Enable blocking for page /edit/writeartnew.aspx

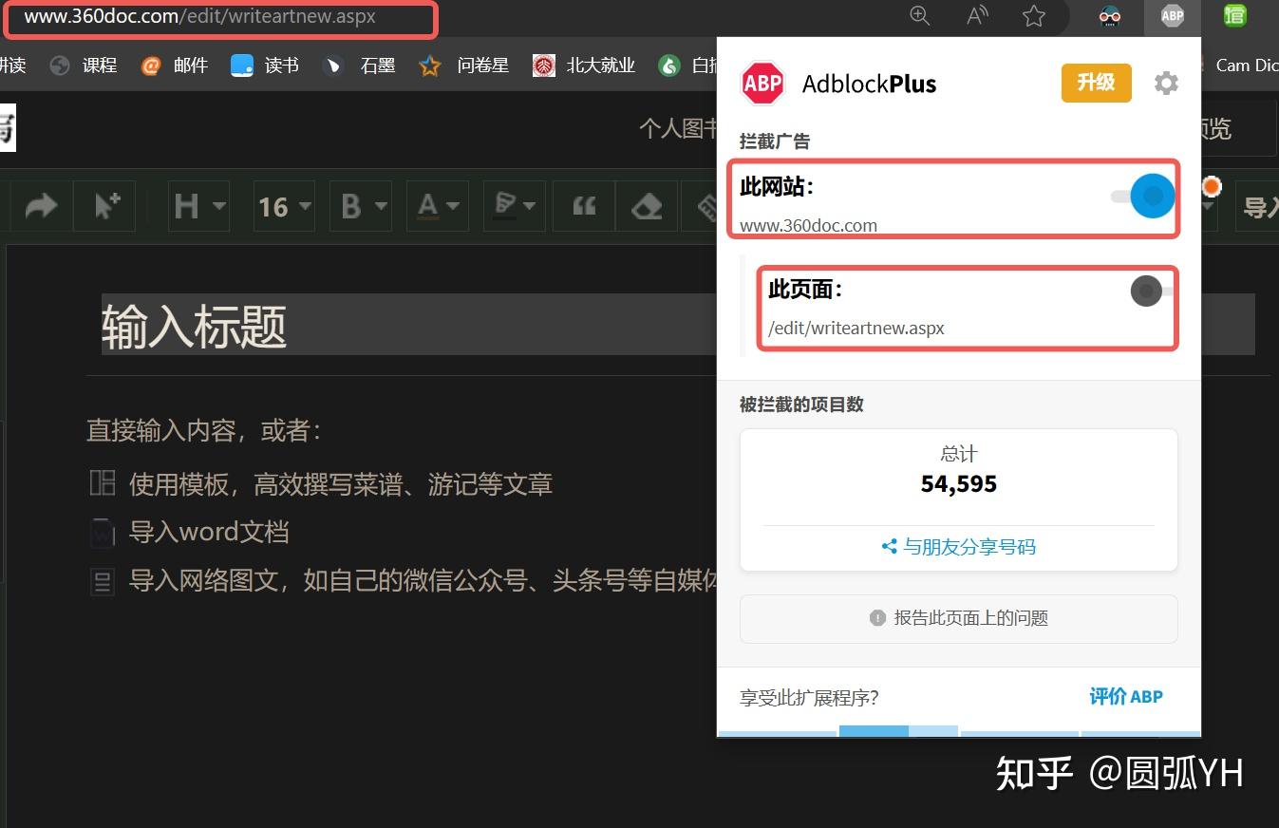click(x=1146, y=292)
